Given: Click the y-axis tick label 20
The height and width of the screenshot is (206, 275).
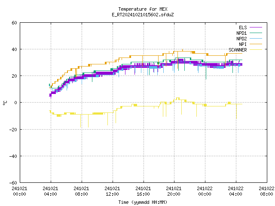Looking at the screenshot, I should (x=14, y=76).
